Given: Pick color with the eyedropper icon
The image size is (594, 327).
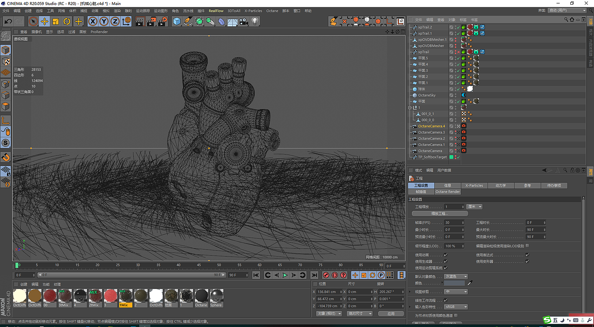Looking at the screenshot, I should click(x=470, y=283).
